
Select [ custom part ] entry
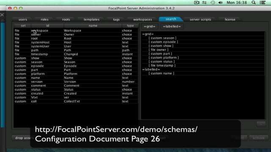click(160, 54)
